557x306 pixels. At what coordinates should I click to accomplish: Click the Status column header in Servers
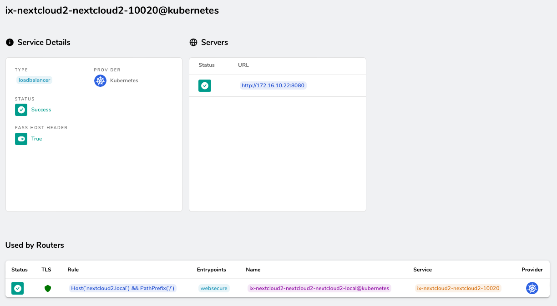pos(207,65)
